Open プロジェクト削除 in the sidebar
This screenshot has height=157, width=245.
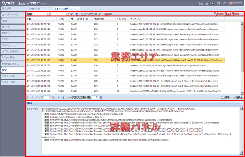13,52
